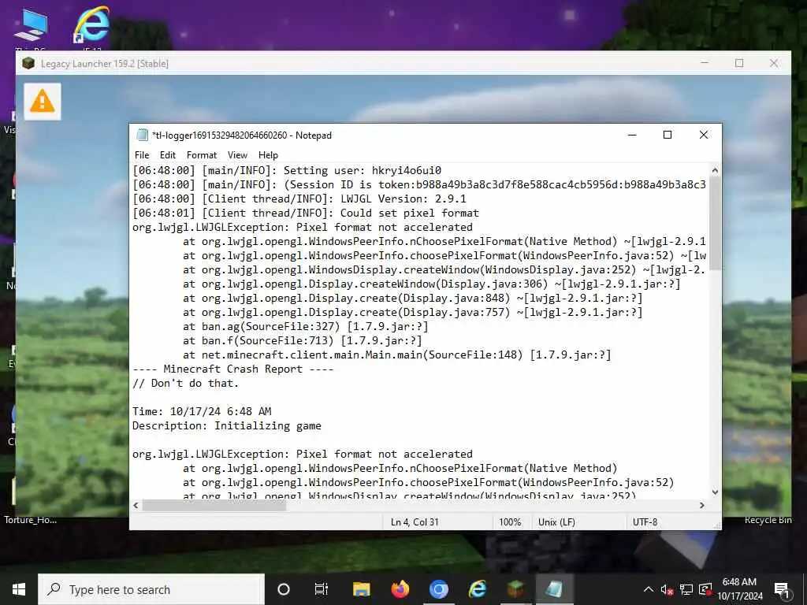
Task: Show hidden system tray icons
Action: click(x=649, y=589)
